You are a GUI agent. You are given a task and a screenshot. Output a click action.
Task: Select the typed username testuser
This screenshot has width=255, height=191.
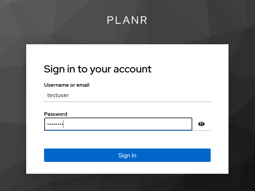pos(57,95)
